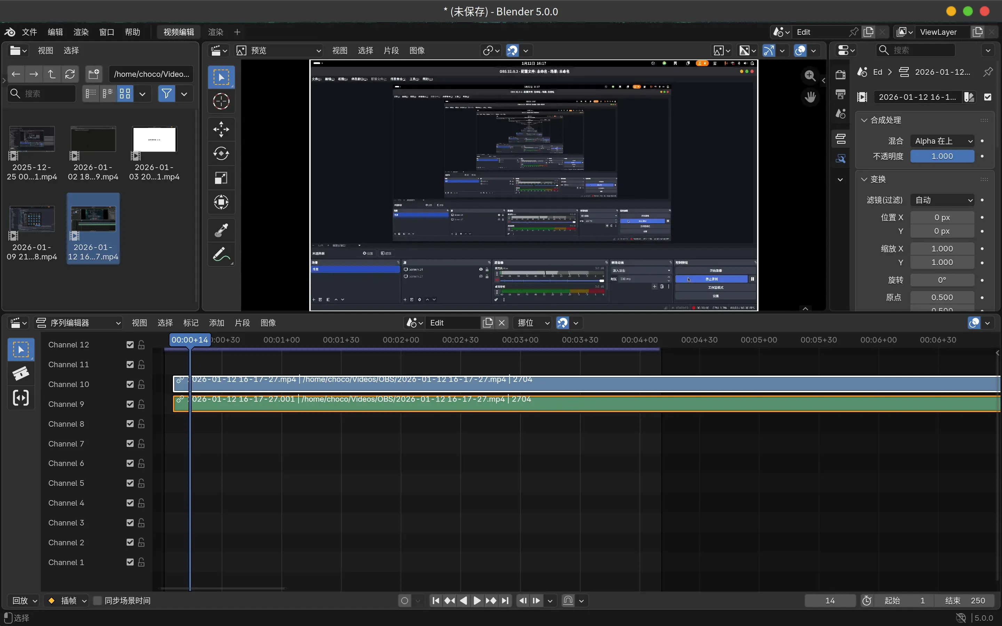Enable the sync scene time checkbox
This screenshot has height=626, width=1002.
[98, 600]
